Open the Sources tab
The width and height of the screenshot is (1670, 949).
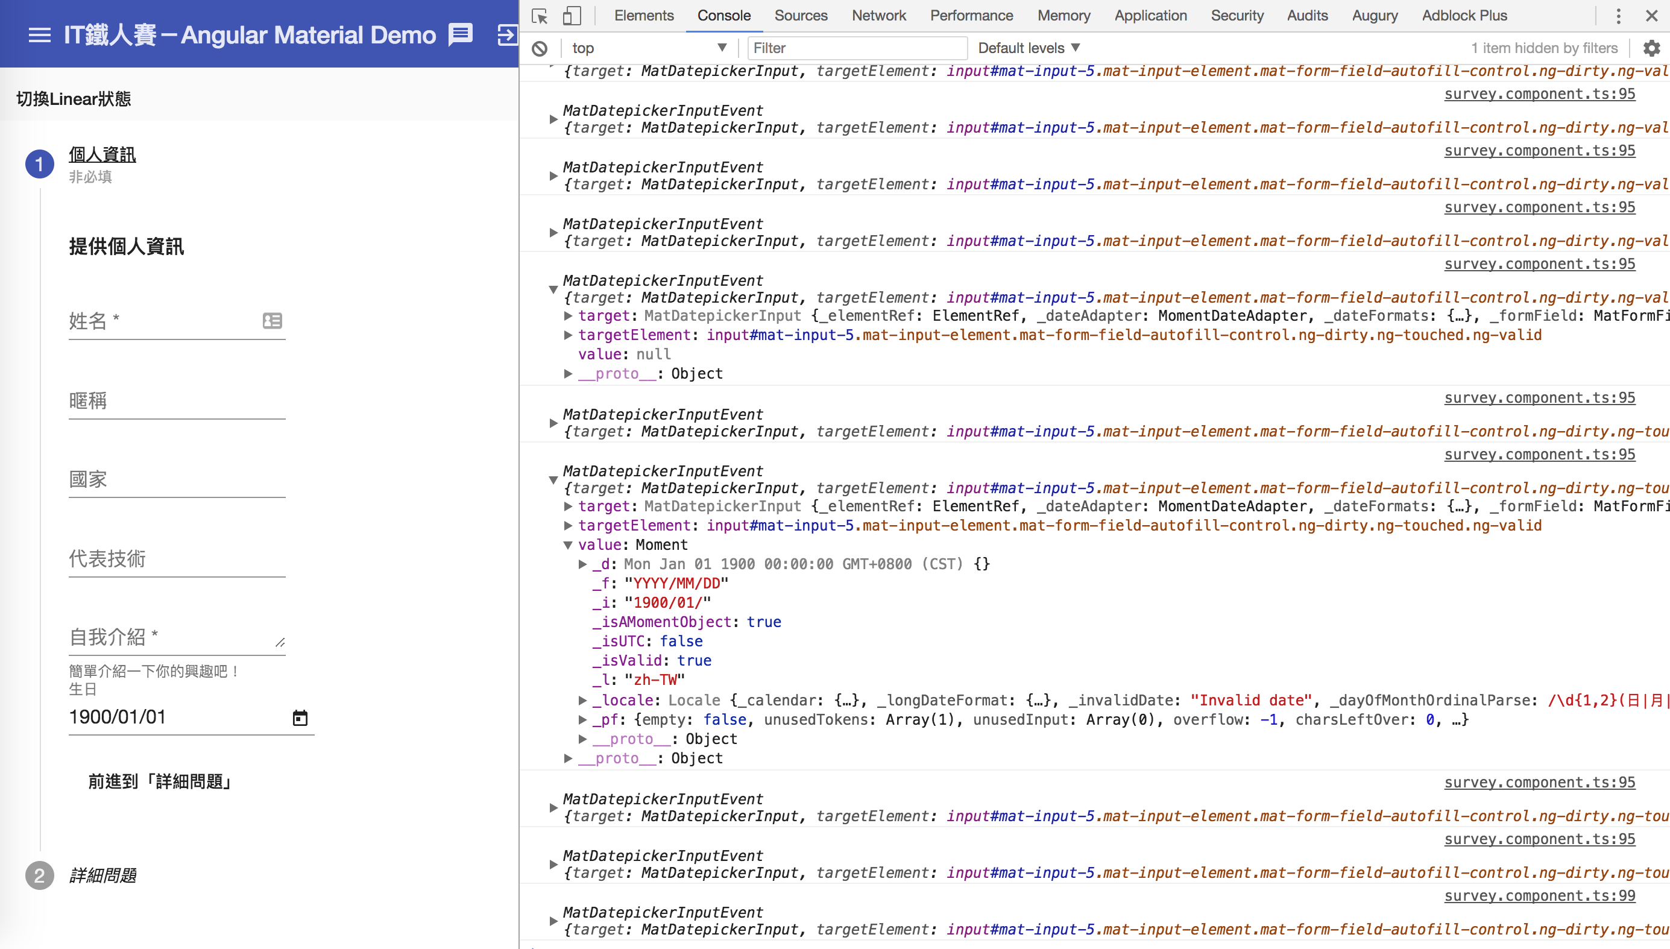point(801,16)
